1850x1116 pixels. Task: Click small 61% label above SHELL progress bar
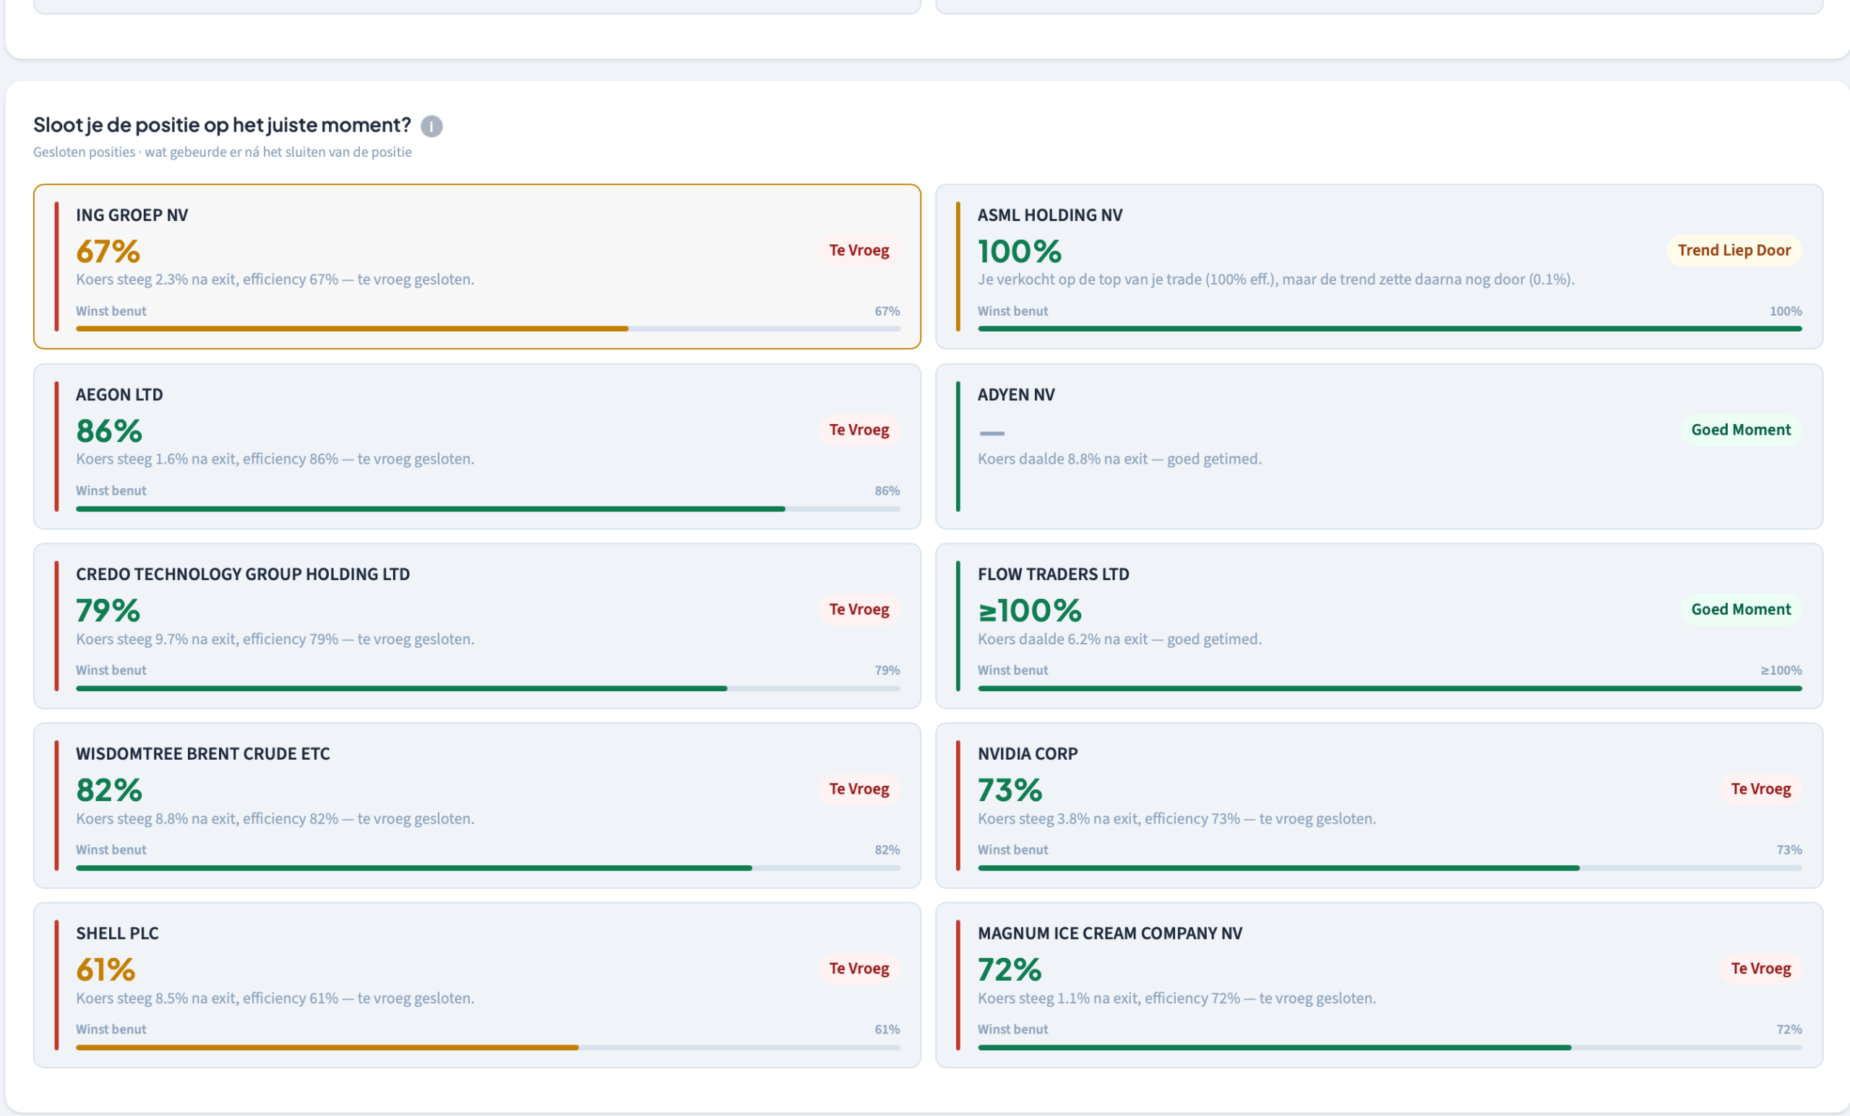point(887,1029)
